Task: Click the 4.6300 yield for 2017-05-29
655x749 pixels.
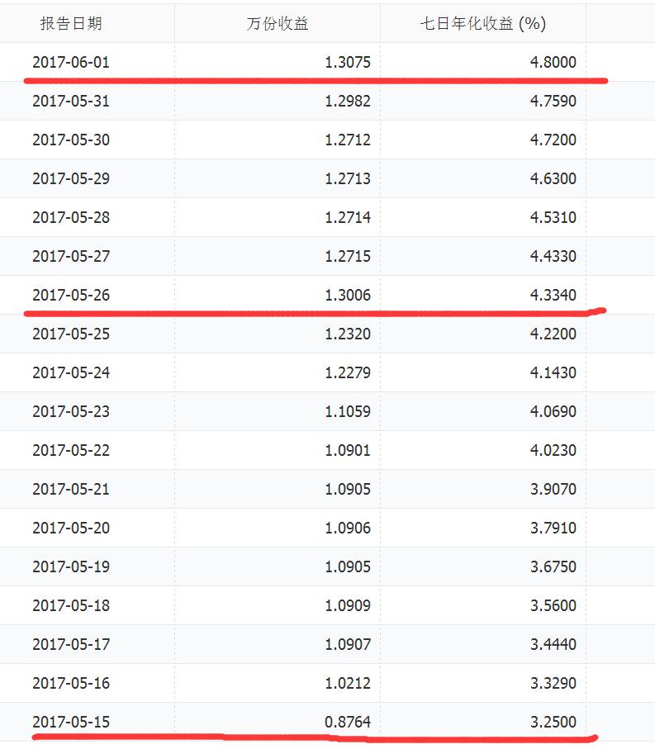Action: coord(553,178)
